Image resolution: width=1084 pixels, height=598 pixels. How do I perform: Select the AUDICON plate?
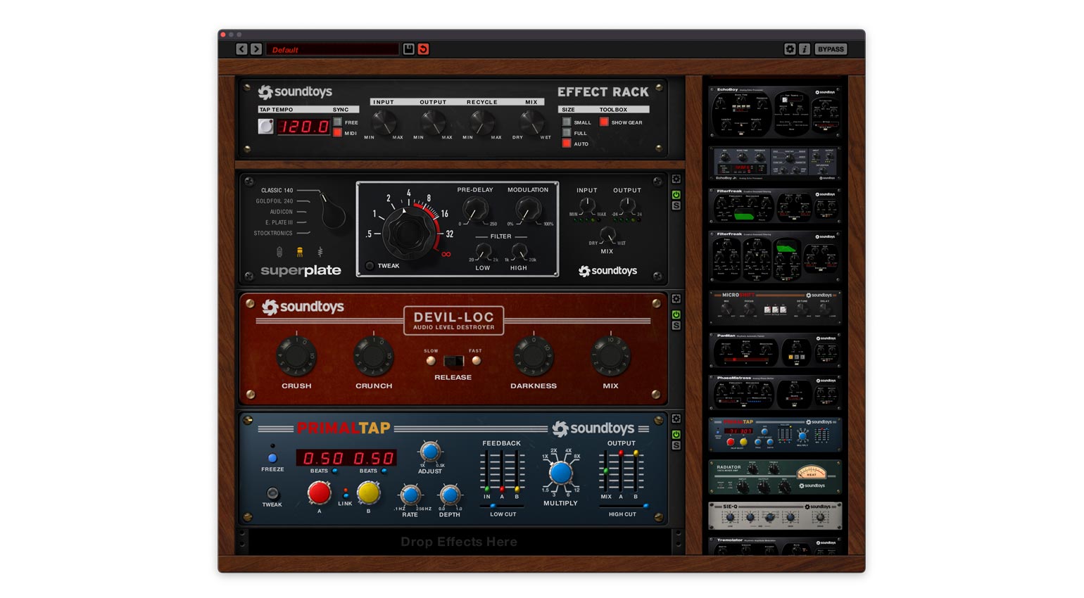[282, 212]
